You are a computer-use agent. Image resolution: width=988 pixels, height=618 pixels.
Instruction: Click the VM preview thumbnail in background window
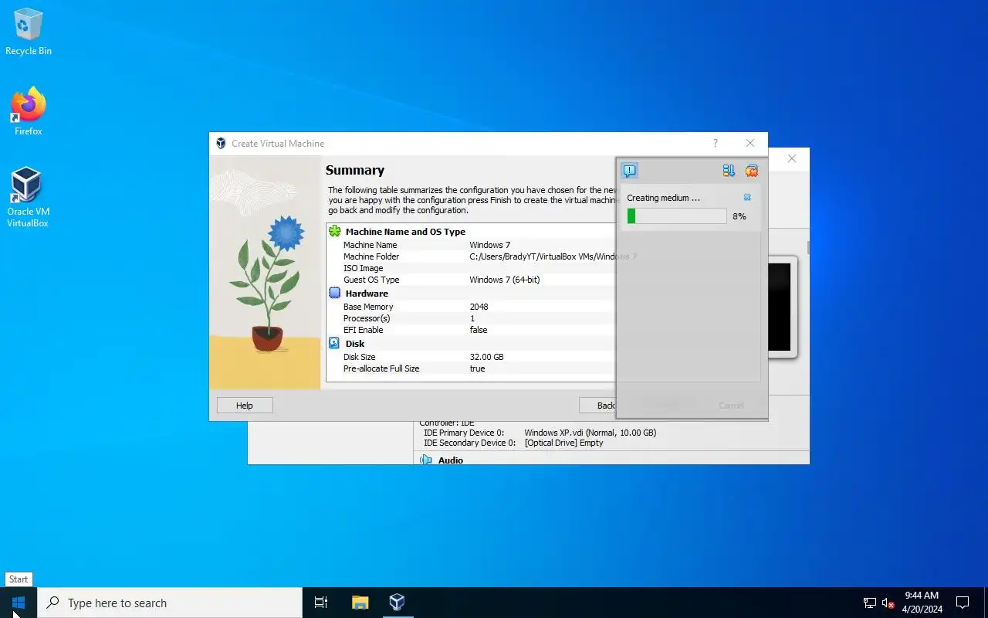(780, 307)
